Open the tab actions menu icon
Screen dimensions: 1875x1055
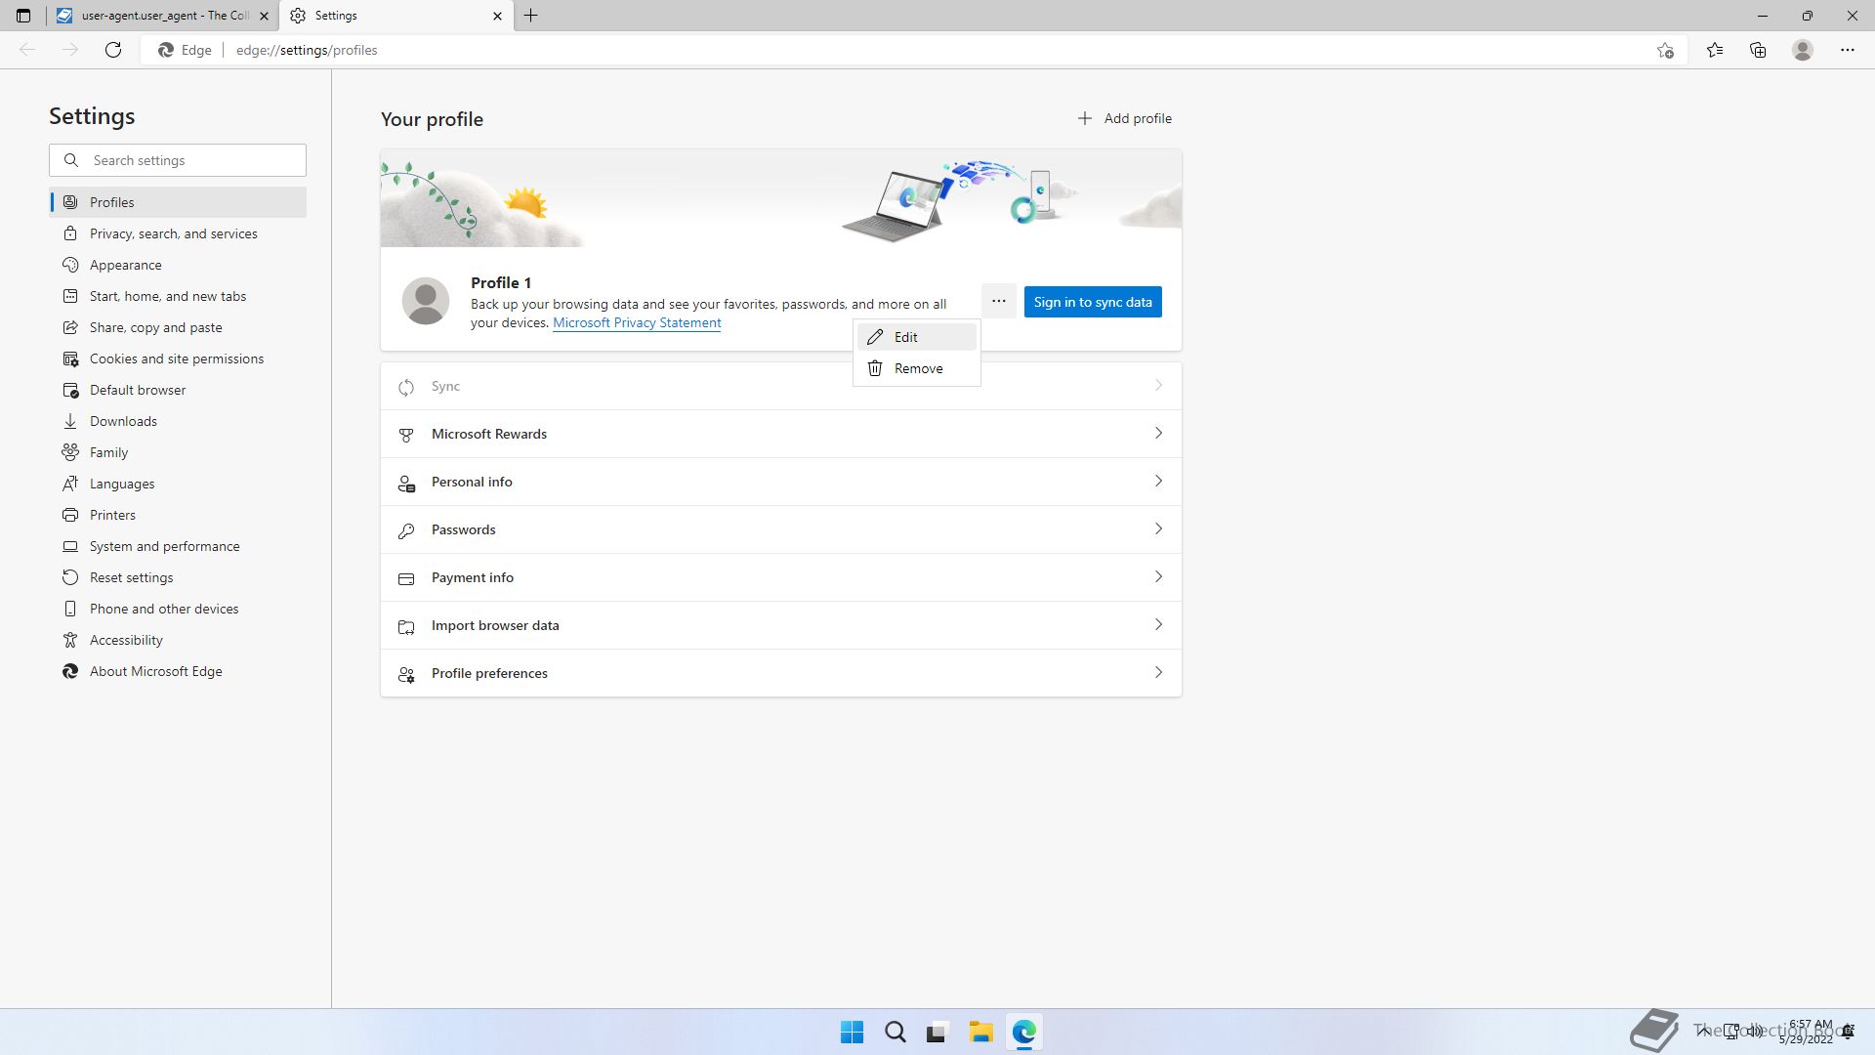[x=23, y=16]
